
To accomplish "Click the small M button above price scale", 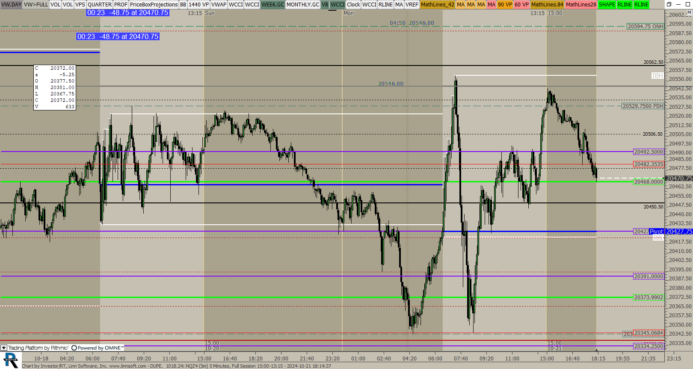I will [689, 13].
